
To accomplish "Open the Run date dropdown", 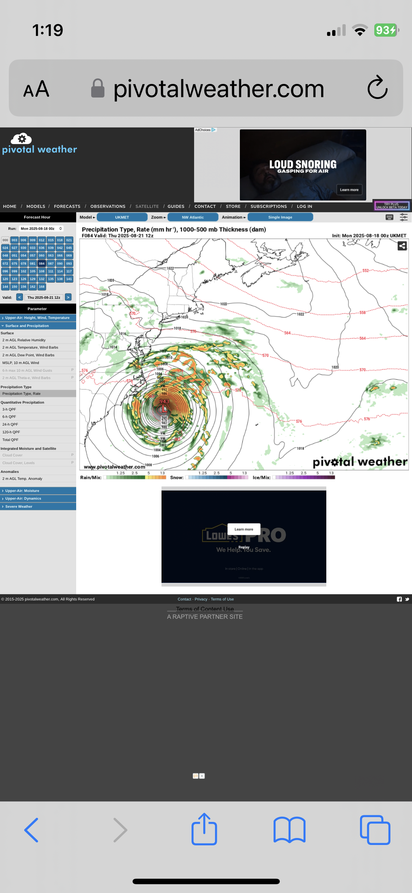I will (x=41, y=228).
